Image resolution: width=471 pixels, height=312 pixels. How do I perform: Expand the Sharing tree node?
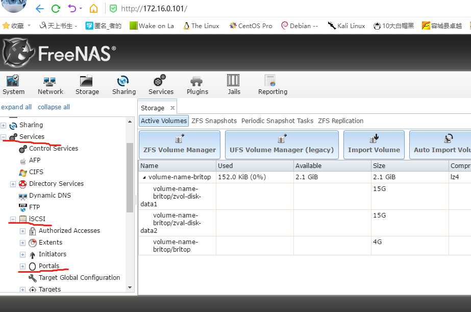click(3, 125)
